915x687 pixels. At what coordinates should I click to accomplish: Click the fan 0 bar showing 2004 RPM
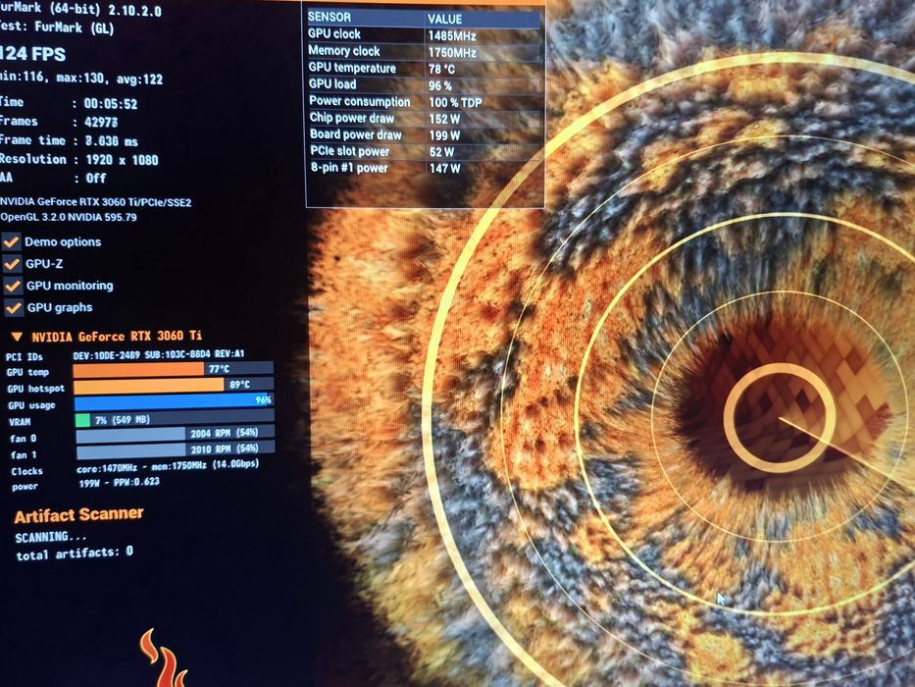[x=176, y=434]
